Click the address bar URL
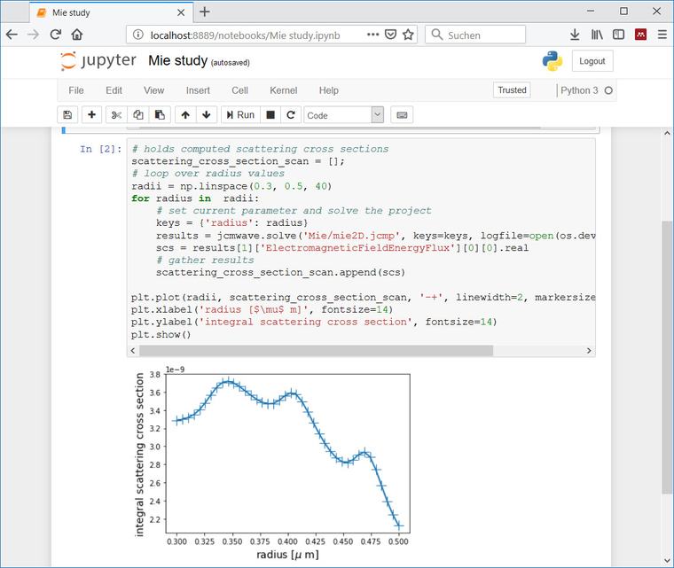Screen dimensions: 674x568 click(245, 35)
